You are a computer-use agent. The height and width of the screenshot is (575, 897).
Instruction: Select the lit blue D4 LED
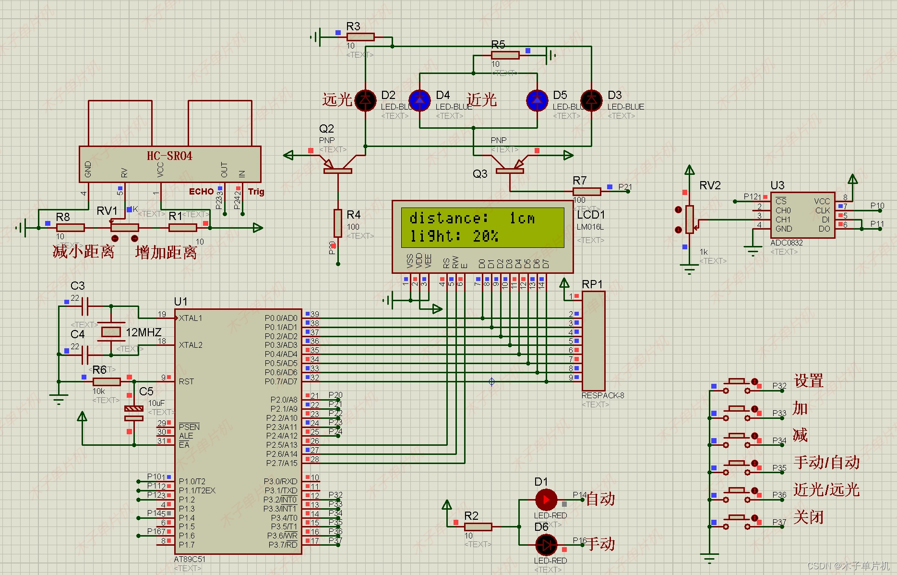420,100
